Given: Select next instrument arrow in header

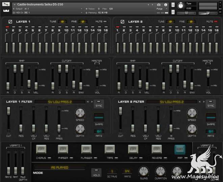Looking at the screenshot, I should point(152,5).
